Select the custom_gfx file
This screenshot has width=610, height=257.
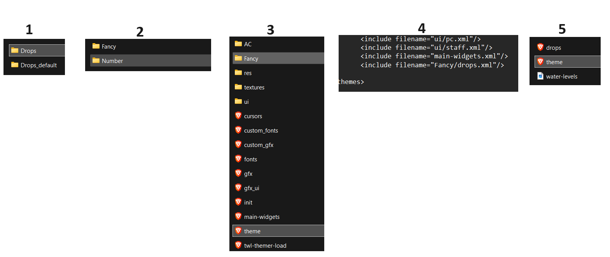(x=278, y=145)
